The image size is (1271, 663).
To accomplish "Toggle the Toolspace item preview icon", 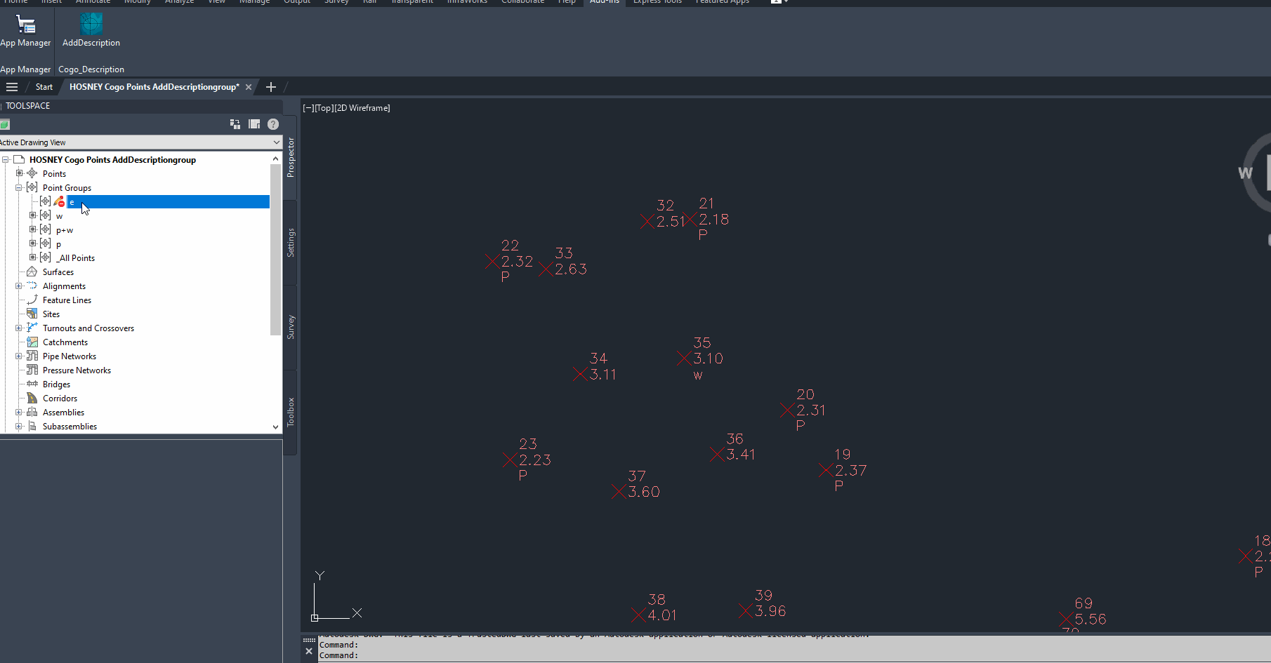I will click(235, 124).
